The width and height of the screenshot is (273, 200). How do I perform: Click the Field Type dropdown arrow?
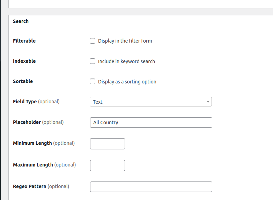pyautogui.click(x=208, y=102)
